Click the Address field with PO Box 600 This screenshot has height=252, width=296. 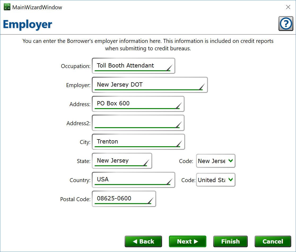(x=138, y=104)
